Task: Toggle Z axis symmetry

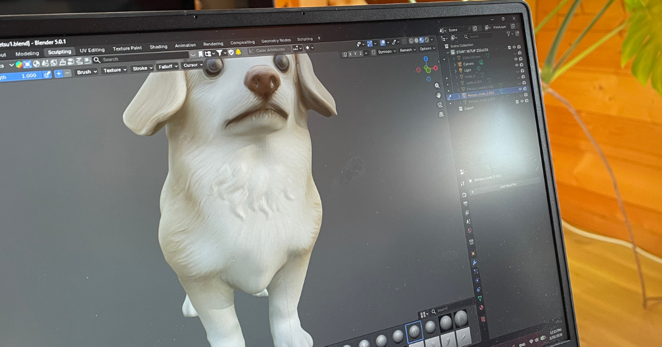Action: pos(360,53)
